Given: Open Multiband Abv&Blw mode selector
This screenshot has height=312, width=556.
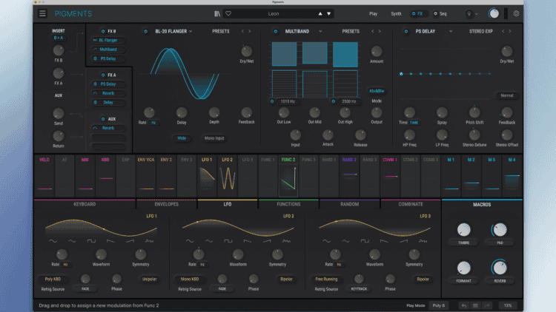Looking at the screenshot, I should point(377,91).
